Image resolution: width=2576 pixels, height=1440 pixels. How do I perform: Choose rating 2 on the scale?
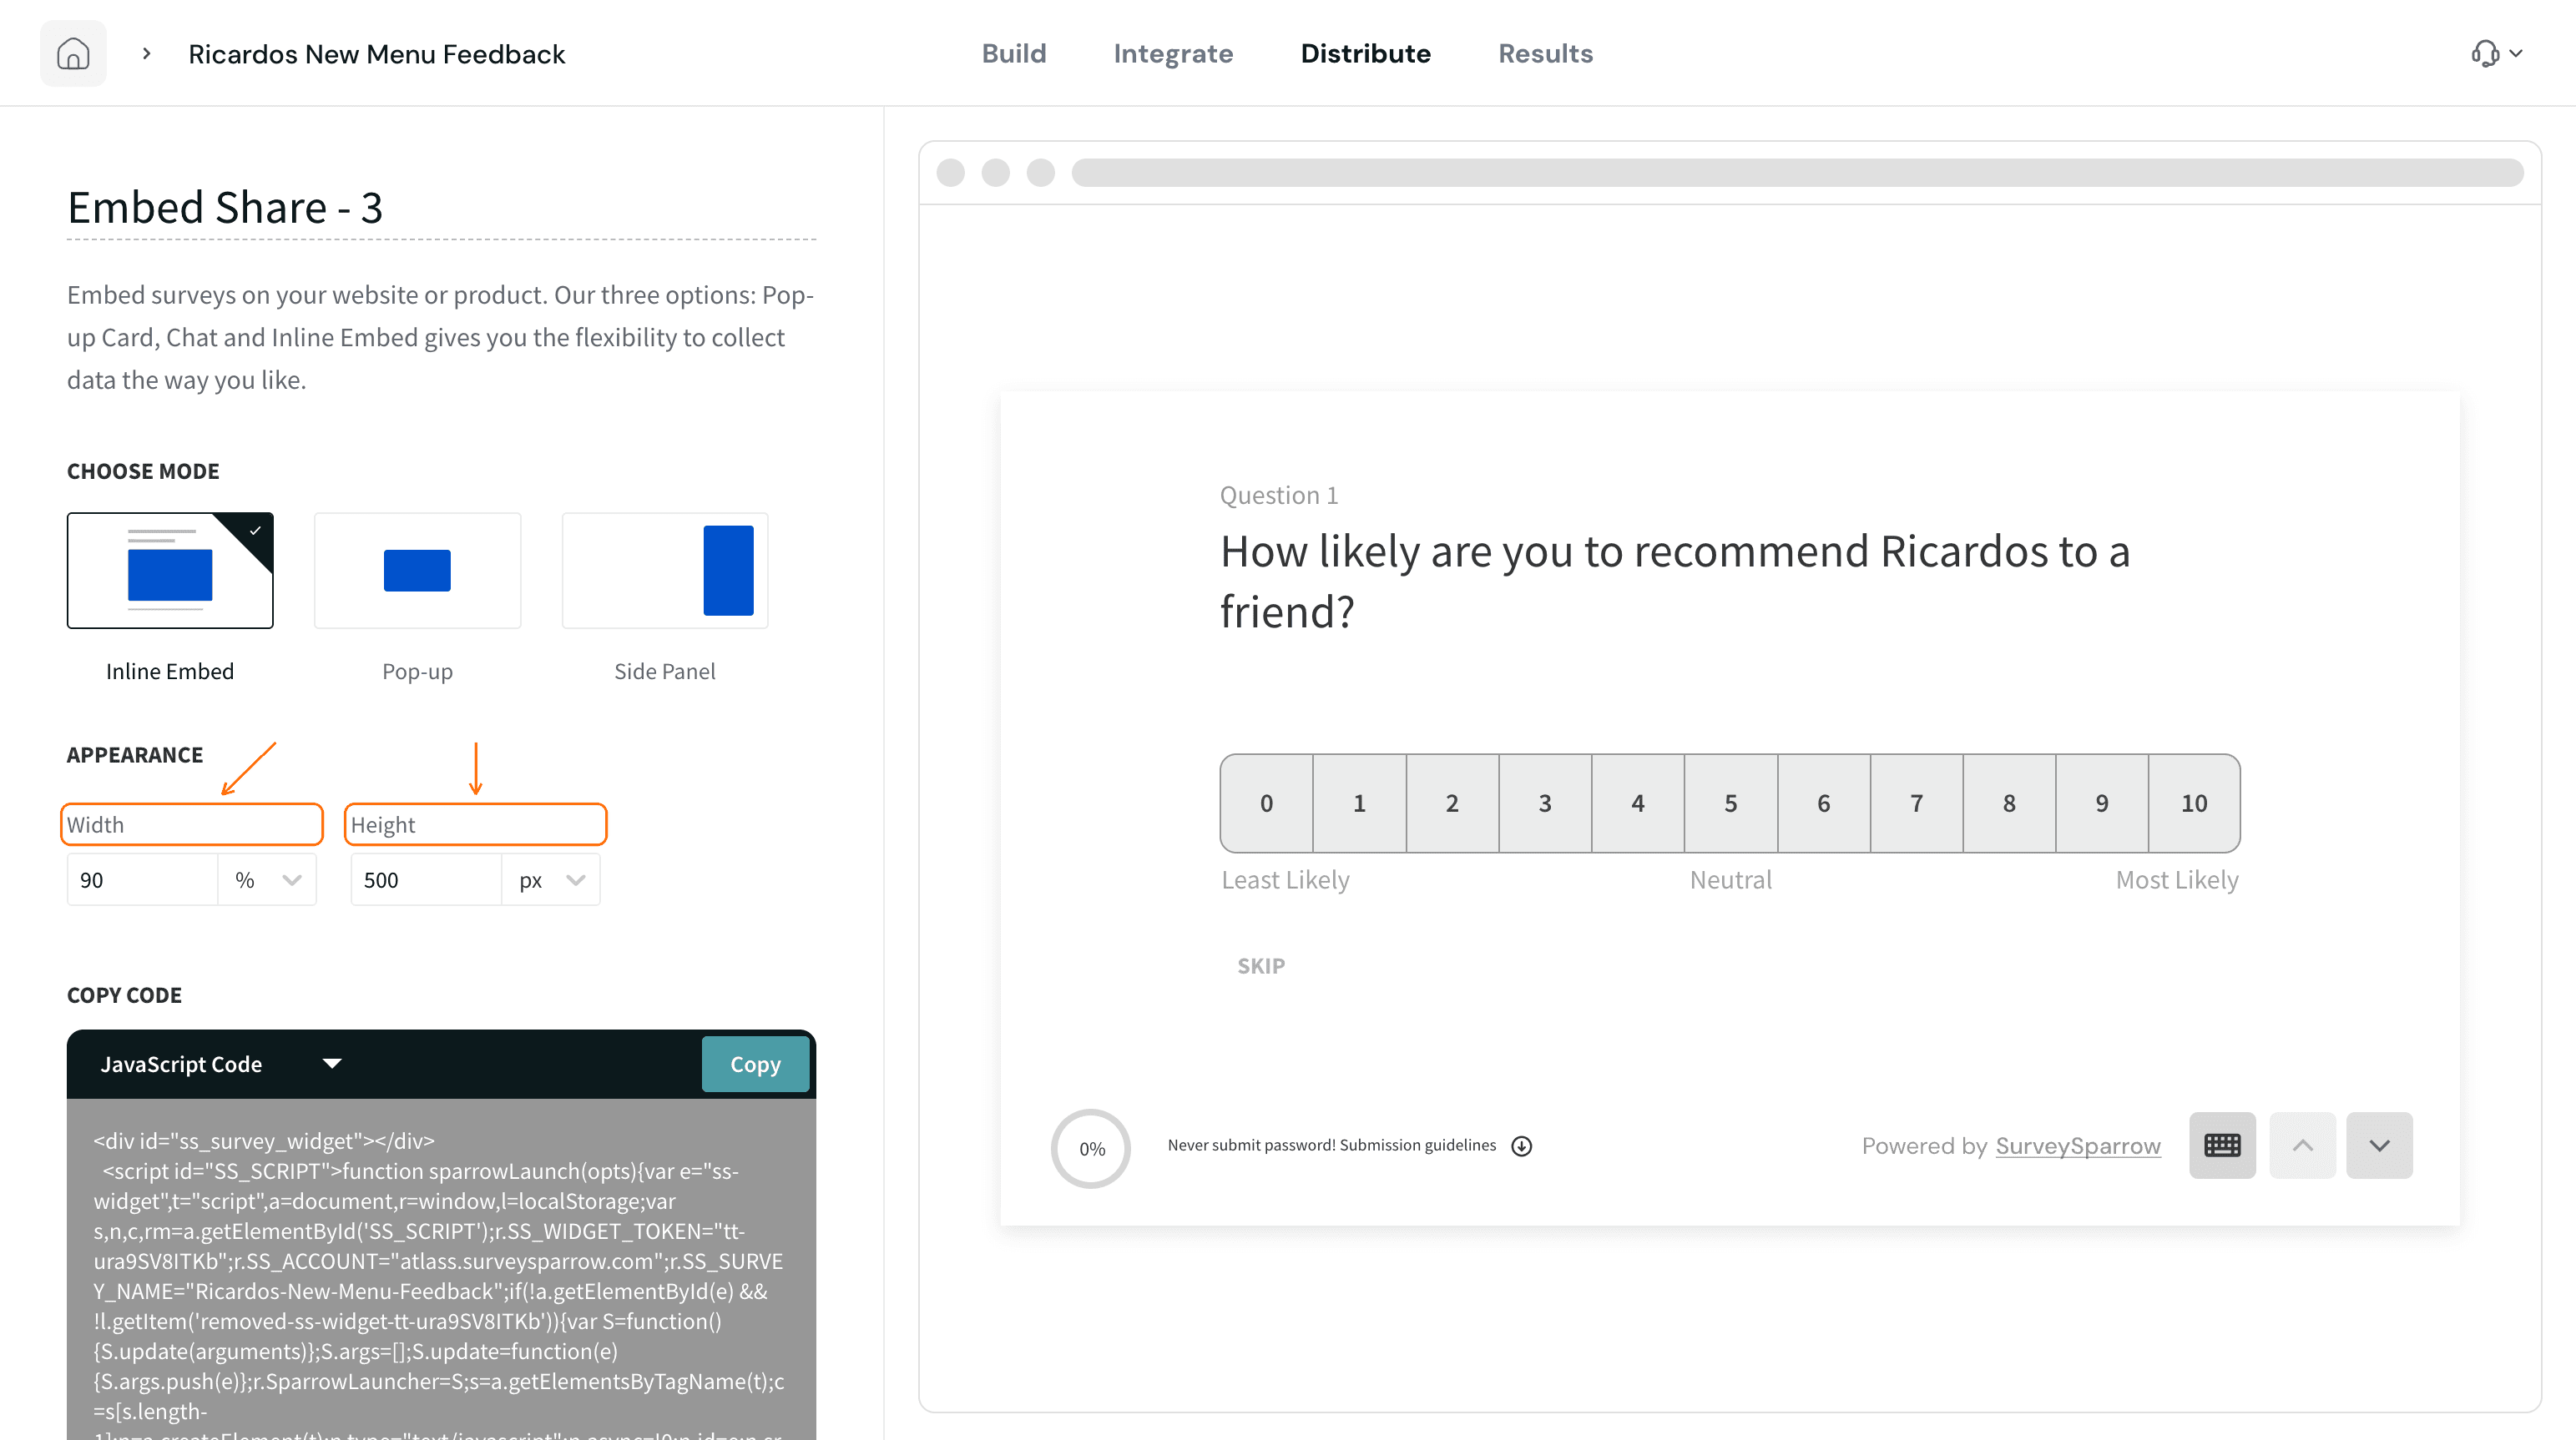(x=1452, y=803)
